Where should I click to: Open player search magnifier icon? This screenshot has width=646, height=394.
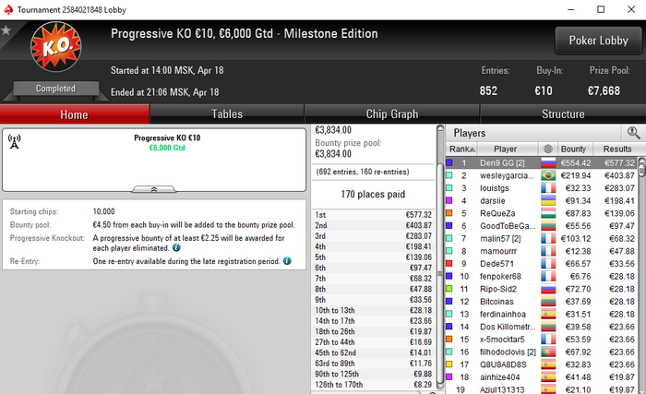coord(633,133)
